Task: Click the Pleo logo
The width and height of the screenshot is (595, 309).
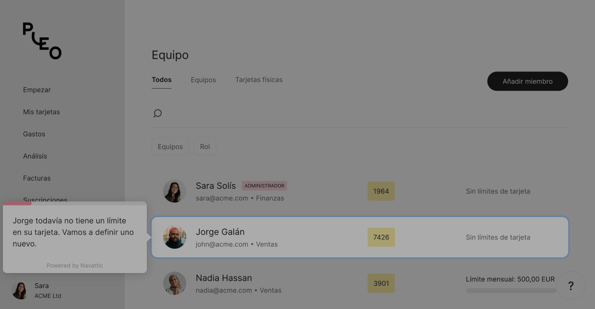Action: click(42, 41)
